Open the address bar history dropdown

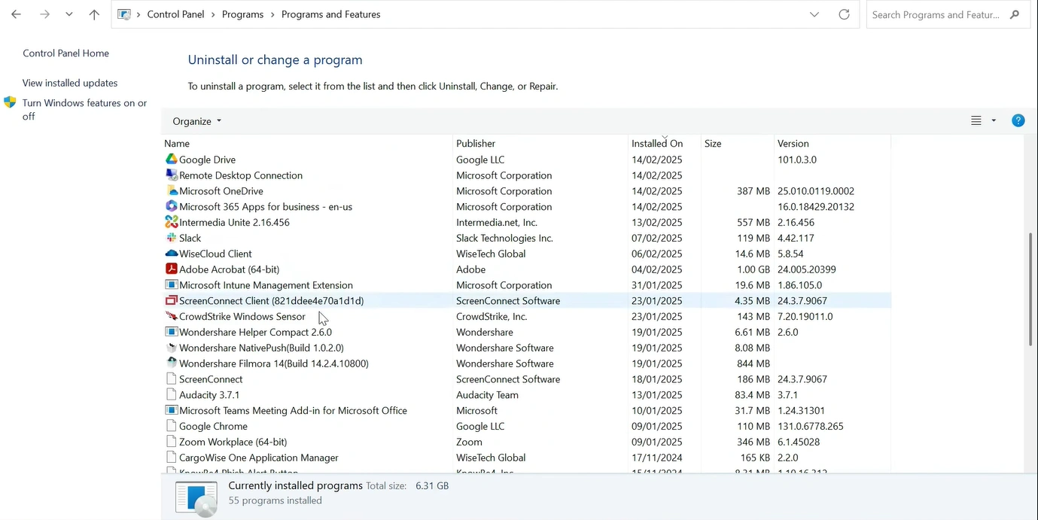point(814,14)
